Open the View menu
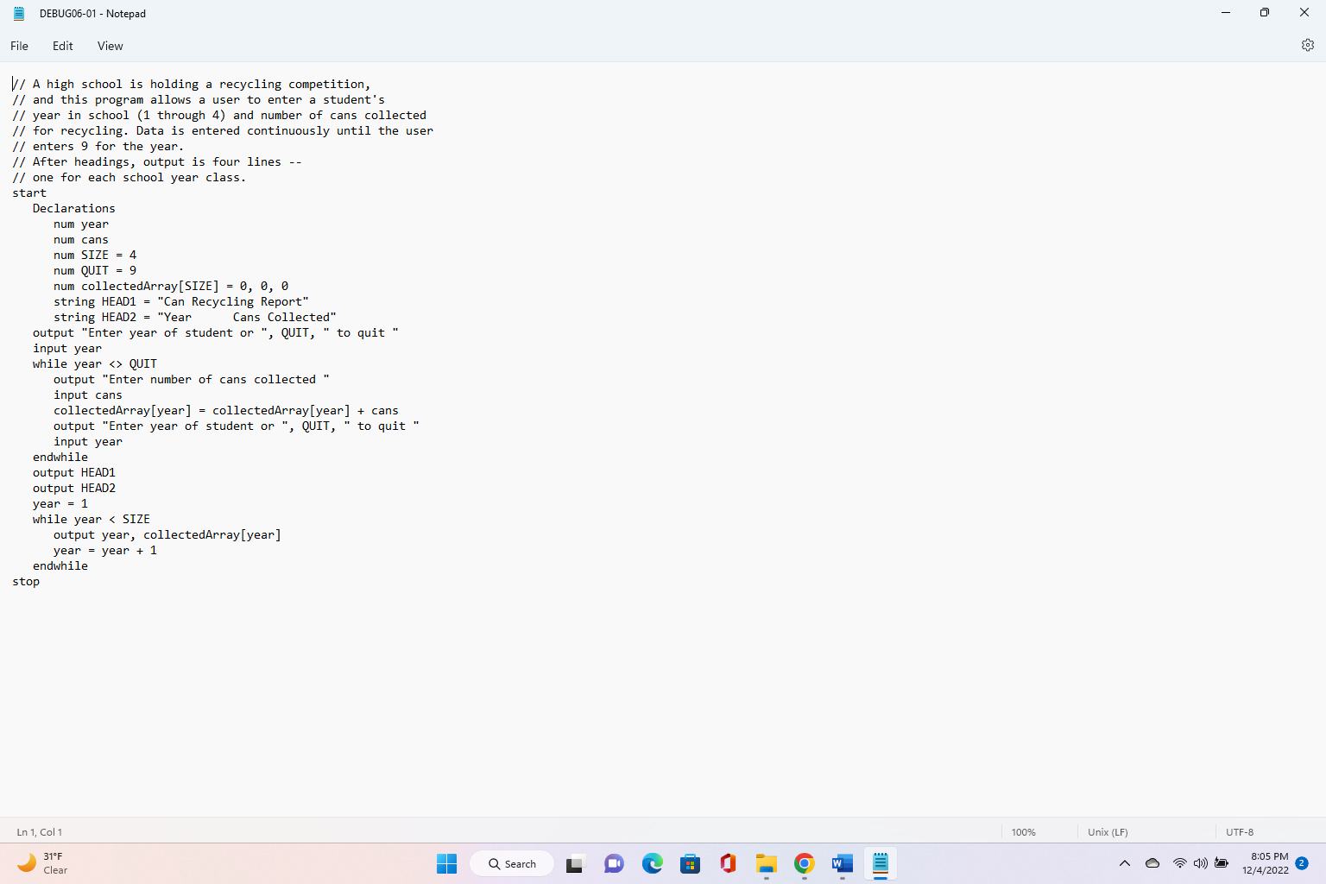Viewport: 1326px width, 884px height. coord(110,46)
